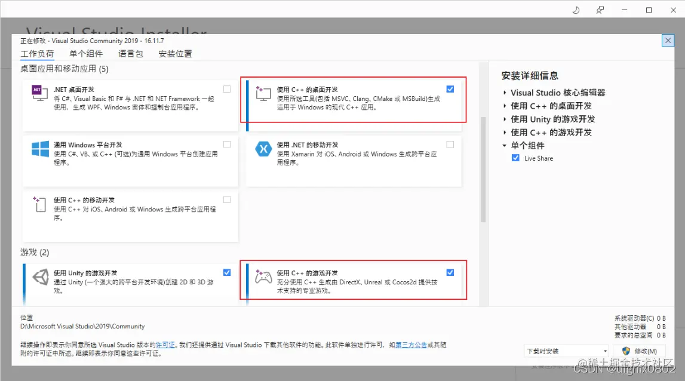Click the workloads list vertical scrollbar
This screenshot has width=685, height=381.
pyautogui.click(x=483, y=170)
